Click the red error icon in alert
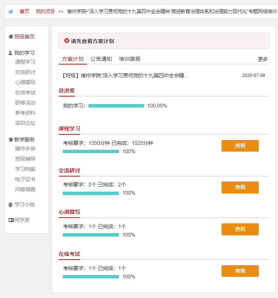This screenshot has width=278, height=298. click(67, 41)
